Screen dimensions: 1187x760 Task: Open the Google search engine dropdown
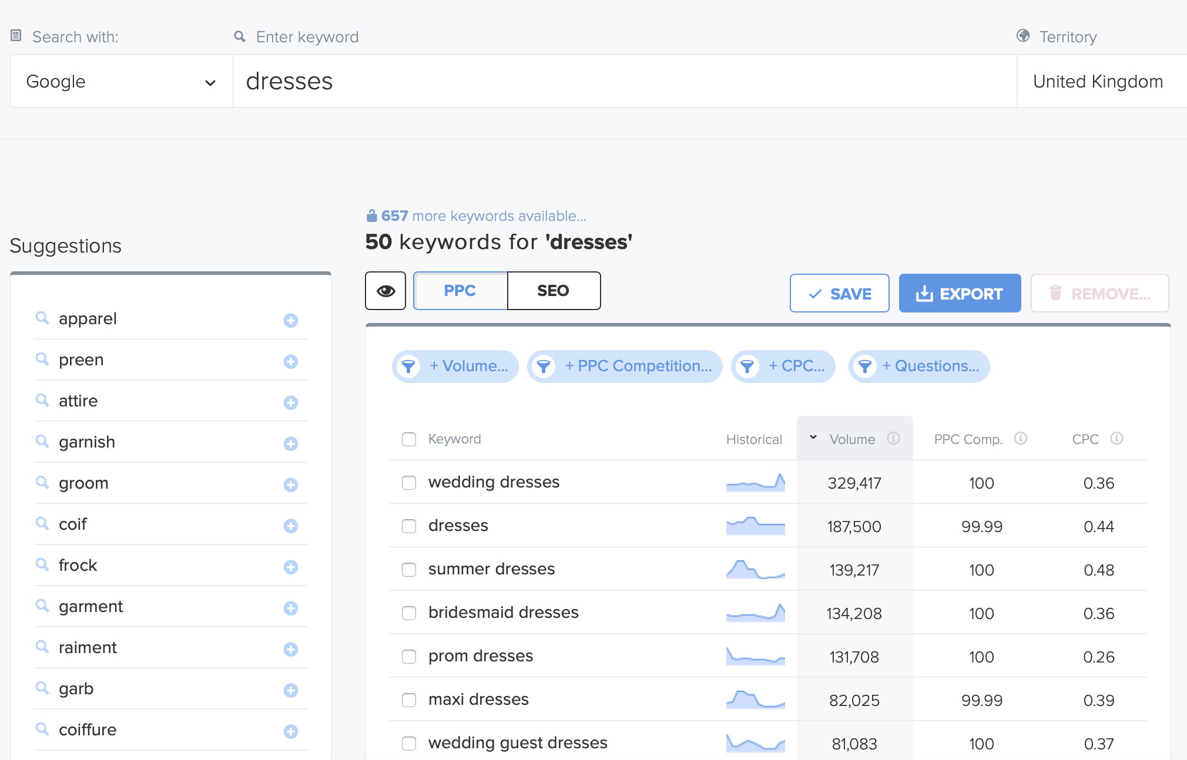pos(122,82)
